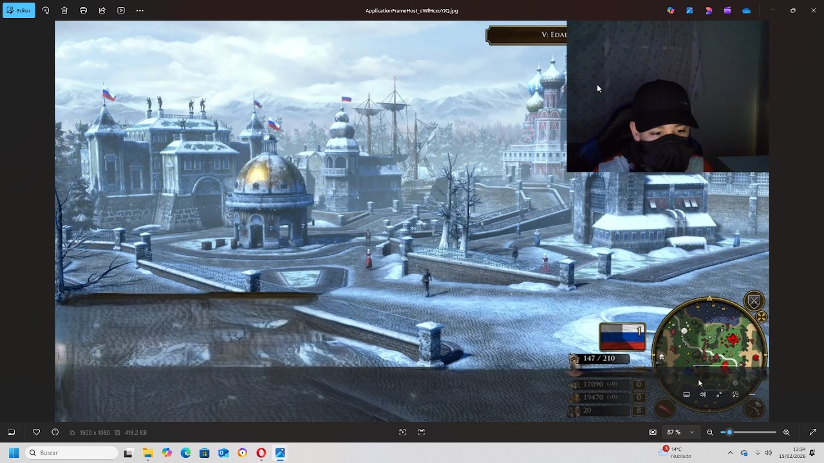Click the 1920 x 1080 dimensions text

(95, 433)
